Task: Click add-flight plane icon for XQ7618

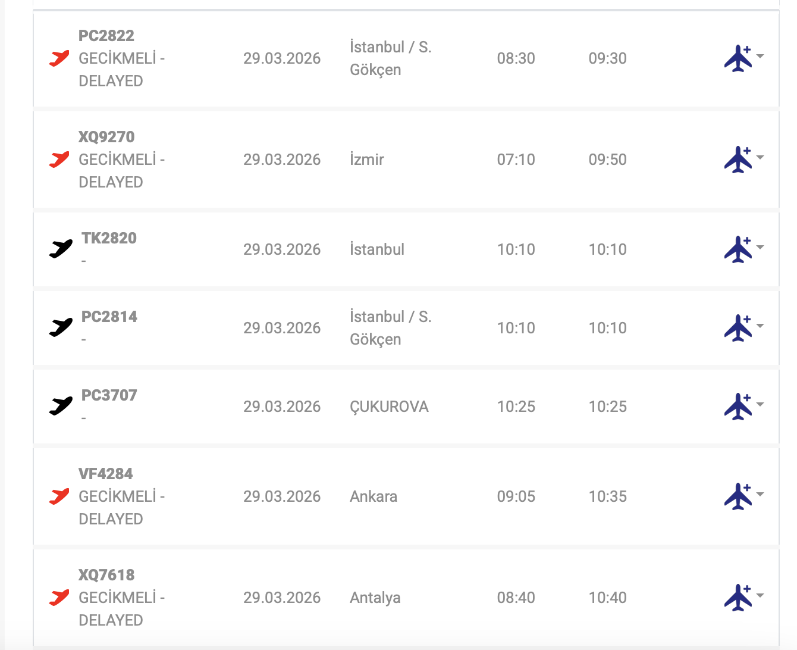Action: click(738, 598)
